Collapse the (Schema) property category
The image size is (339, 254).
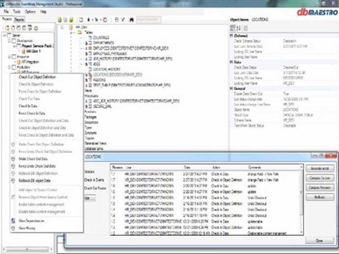[231, 36]
